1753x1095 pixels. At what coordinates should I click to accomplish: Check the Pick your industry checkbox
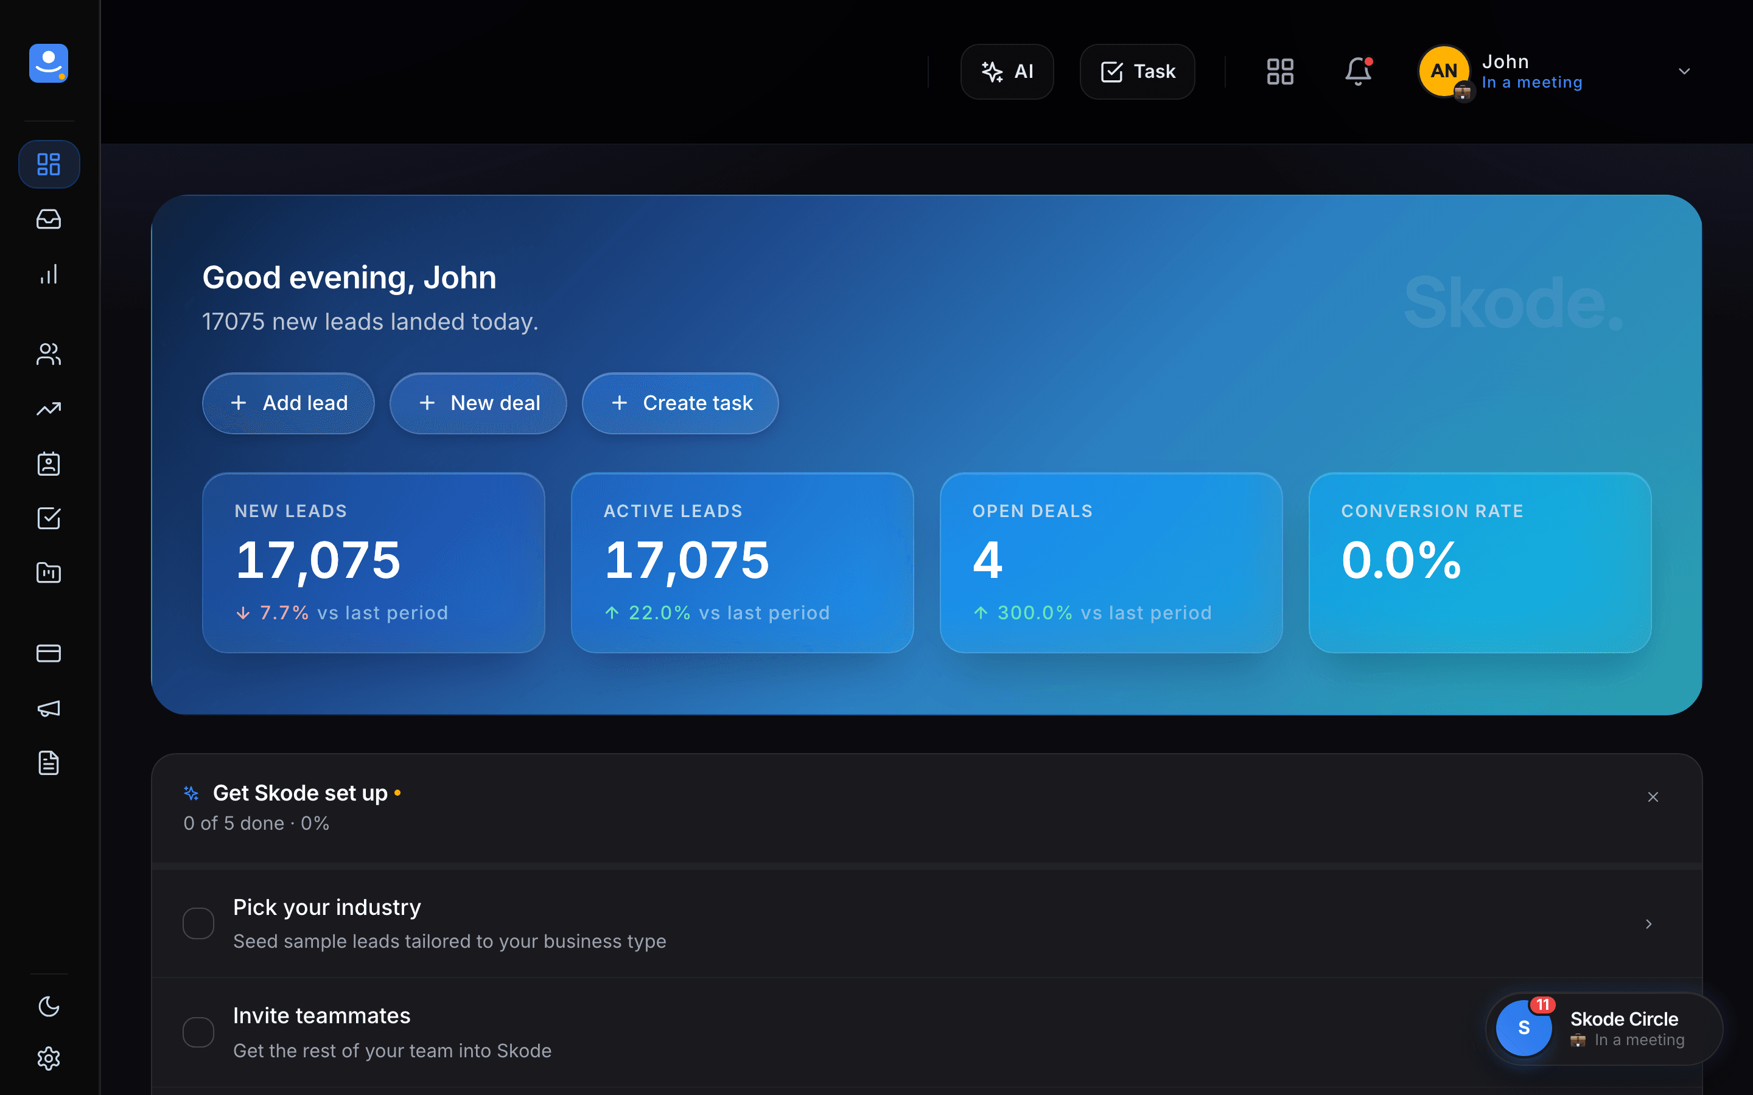point(198,923)
